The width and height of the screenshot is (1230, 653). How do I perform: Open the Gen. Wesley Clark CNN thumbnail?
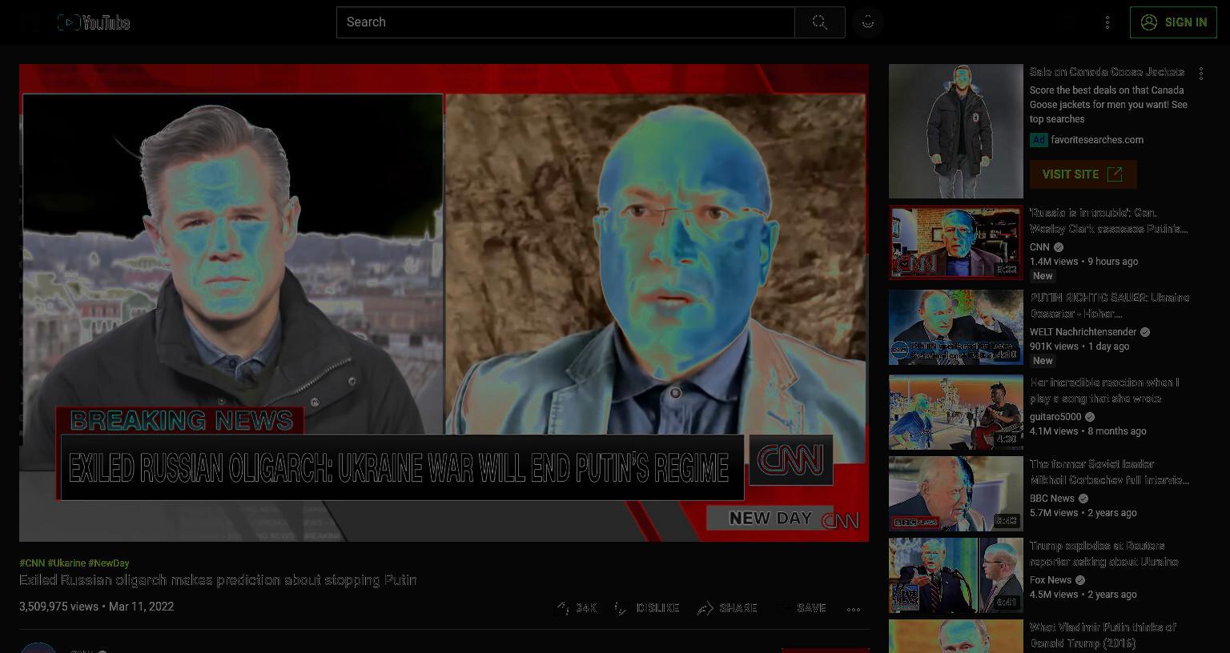pyautogui.click(x=956, y=242)
